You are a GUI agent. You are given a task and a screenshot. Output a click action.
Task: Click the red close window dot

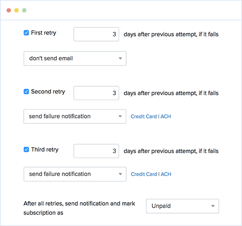click(x=9, y=10)
